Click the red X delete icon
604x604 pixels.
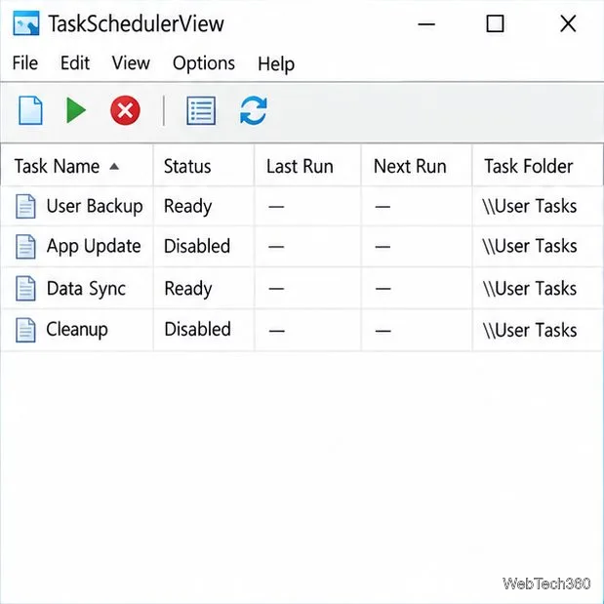pos(125,110)
